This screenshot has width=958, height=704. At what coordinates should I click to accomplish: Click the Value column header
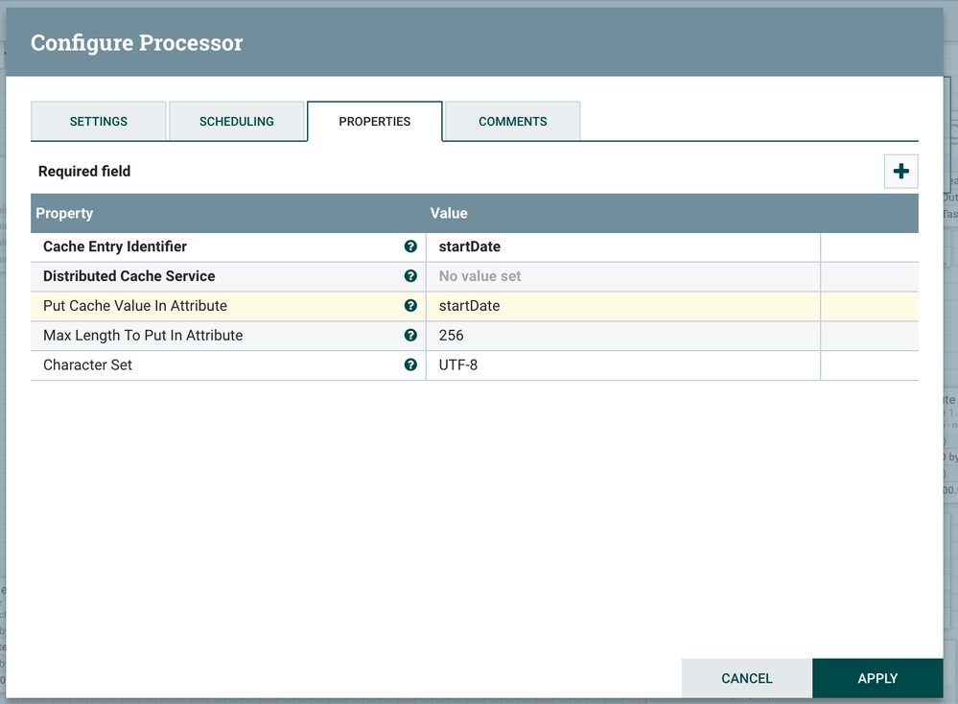click(x=449, y=213)
